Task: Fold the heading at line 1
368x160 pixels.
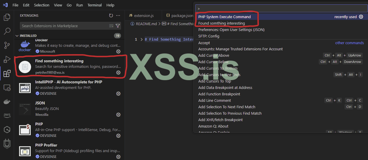Action: point(142,39)
